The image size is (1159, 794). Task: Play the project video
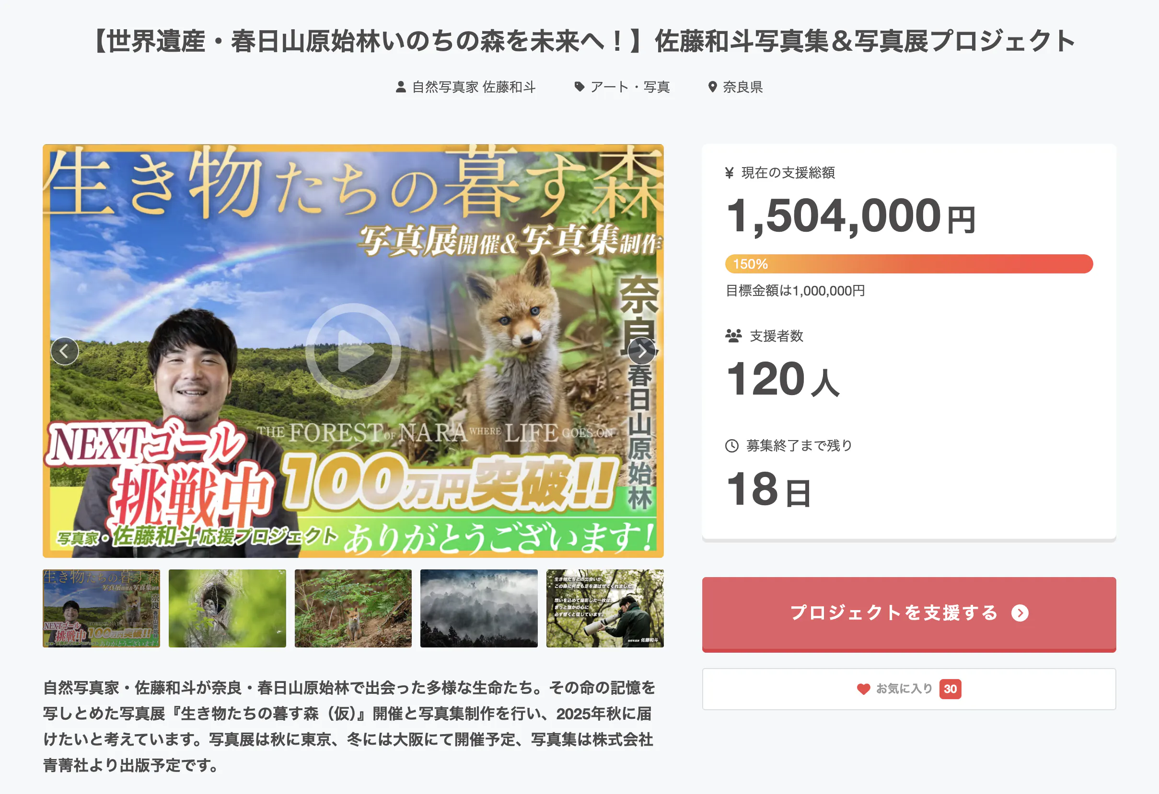click(x=353, y=351)
